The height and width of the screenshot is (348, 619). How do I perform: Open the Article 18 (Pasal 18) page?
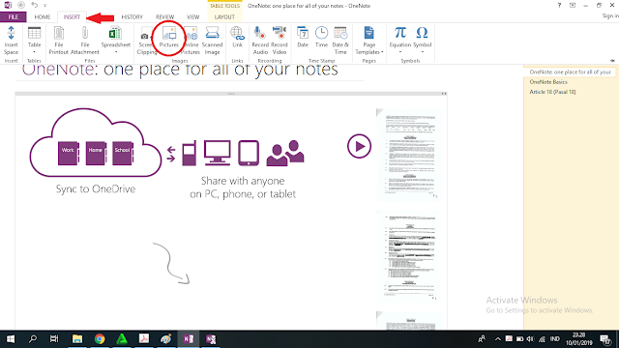[x=552, y=92]
